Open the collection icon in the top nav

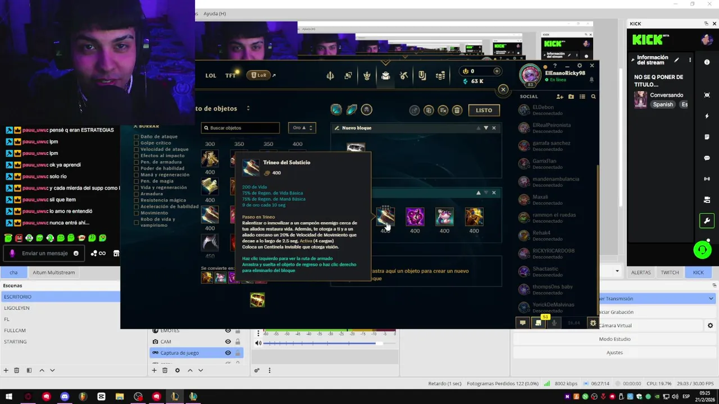pyautogui.click(x=385, y=75)
